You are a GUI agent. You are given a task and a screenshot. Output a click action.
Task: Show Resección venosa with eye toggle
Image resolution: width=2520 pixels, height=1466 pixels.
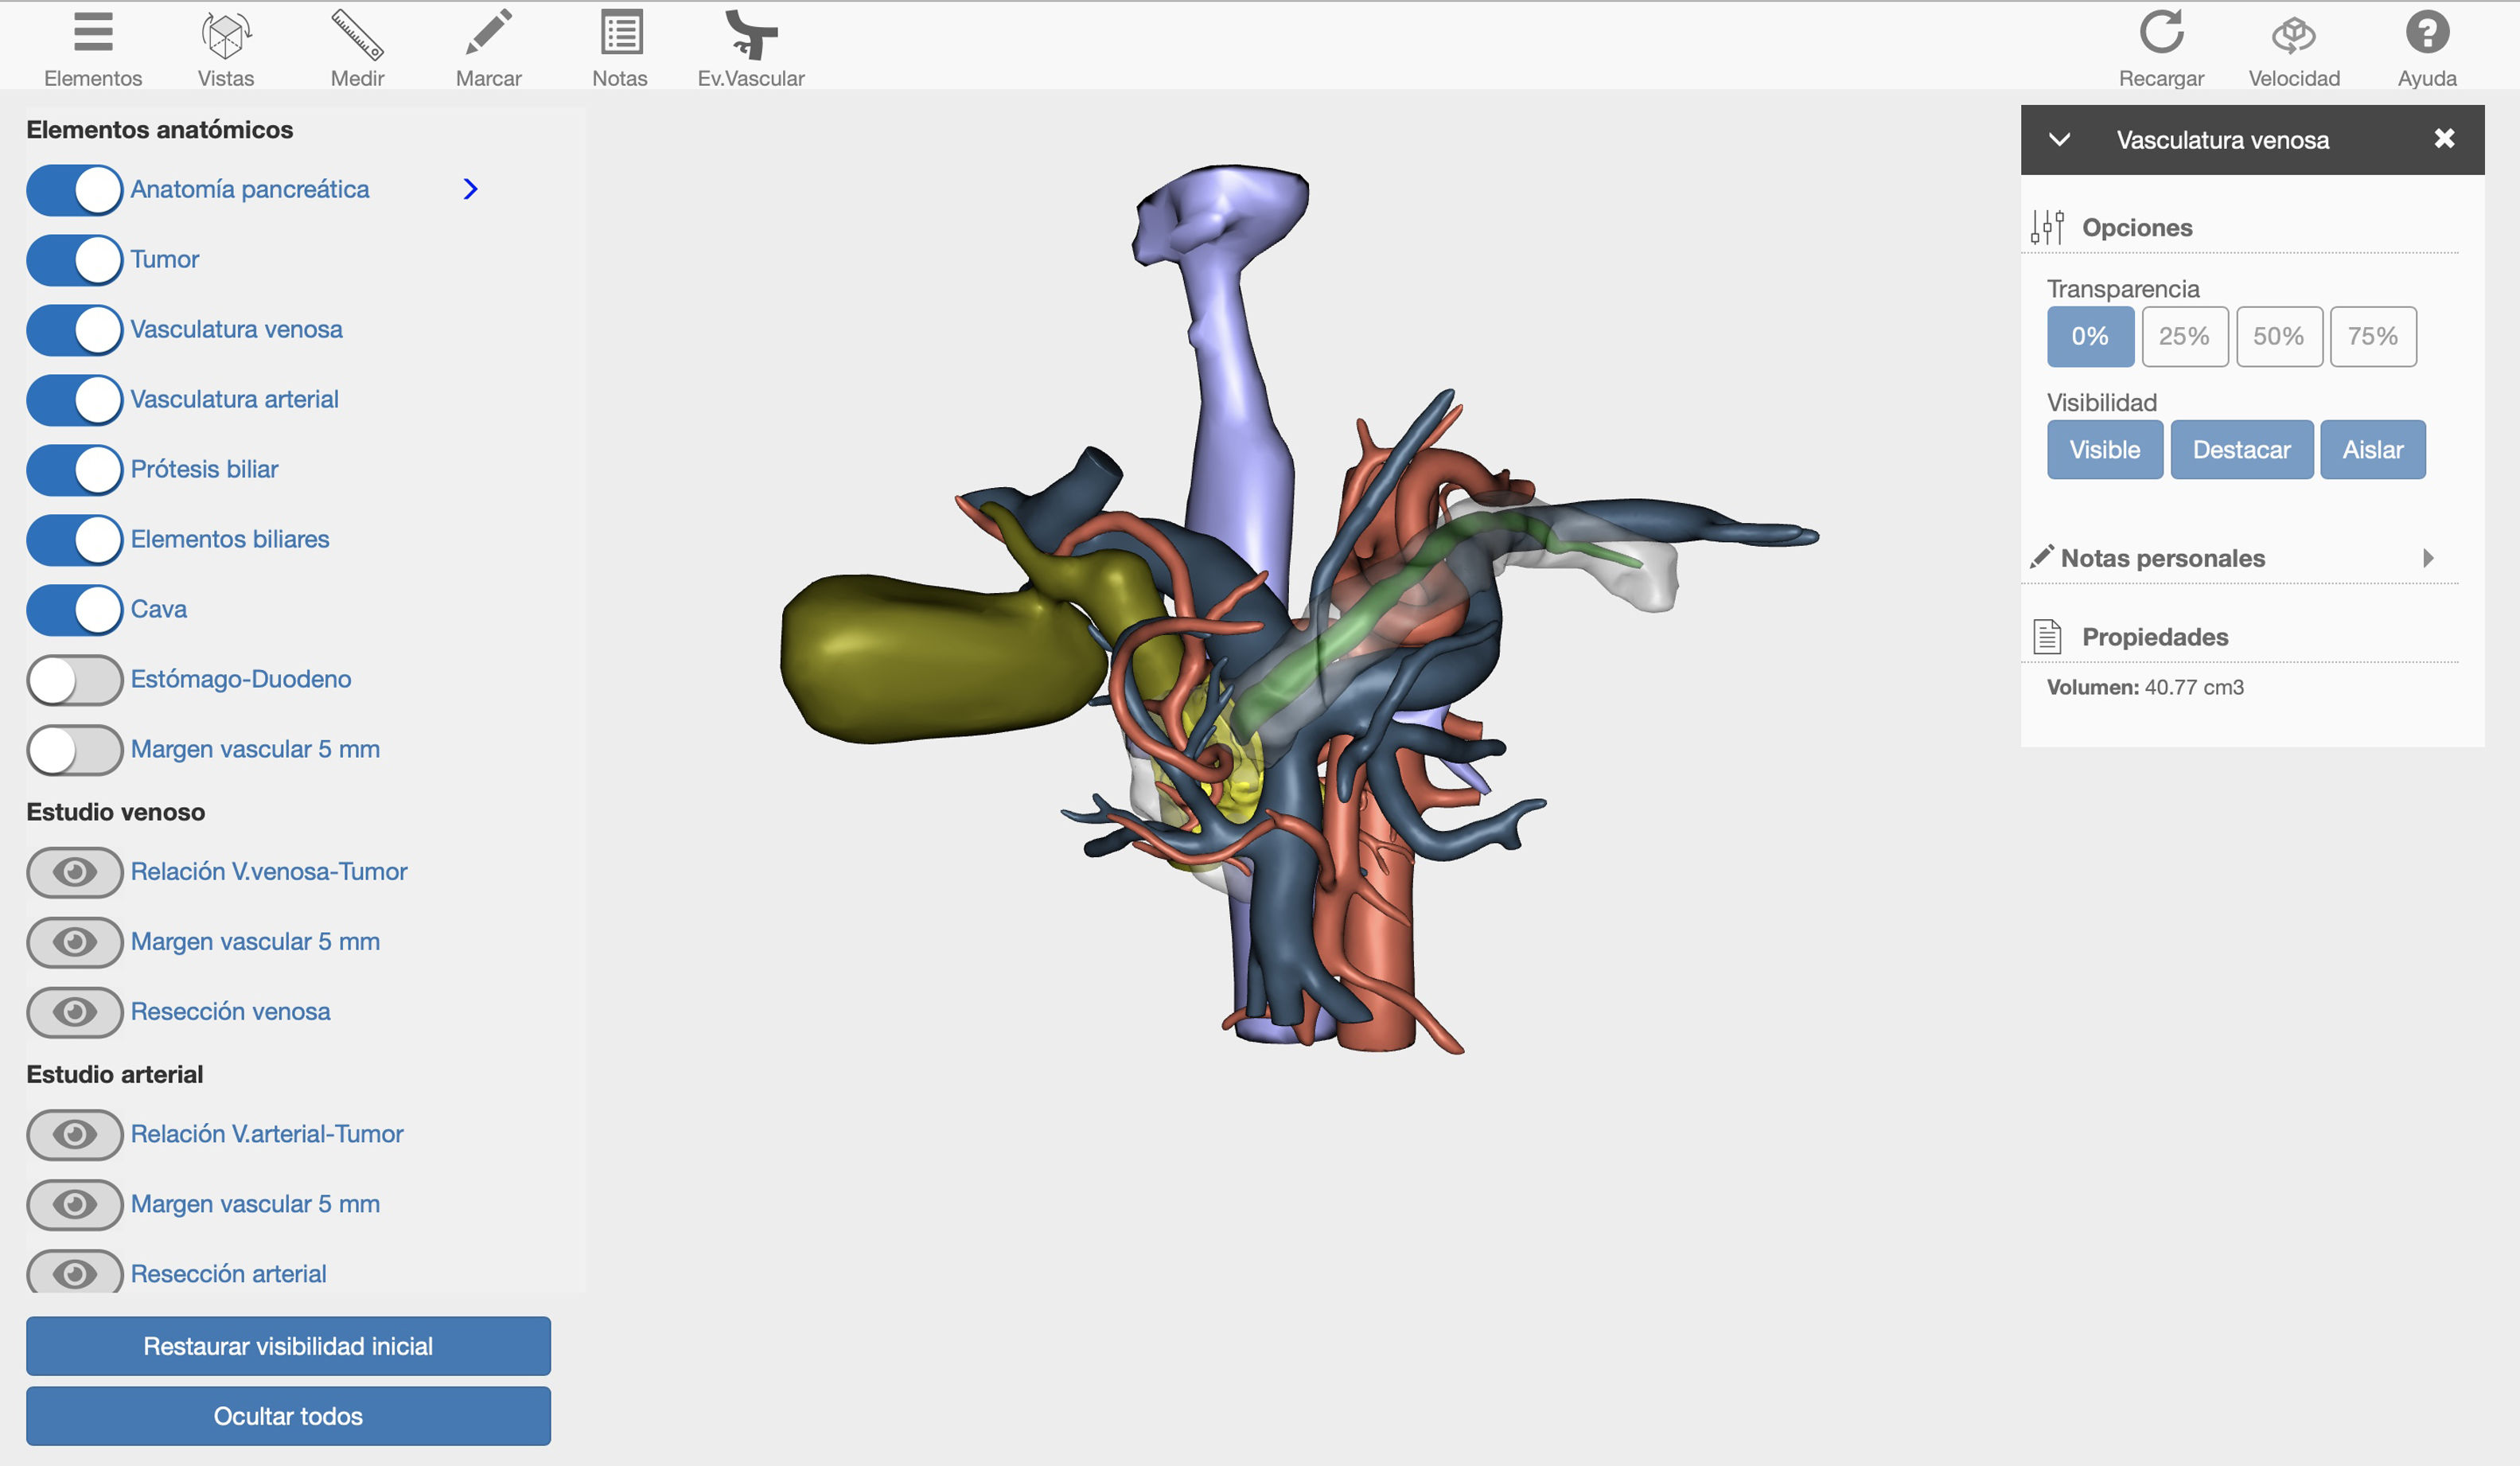[x=75, y=1012]
